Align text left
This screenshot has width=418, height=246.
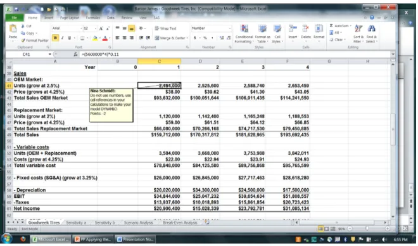point(117,38)
